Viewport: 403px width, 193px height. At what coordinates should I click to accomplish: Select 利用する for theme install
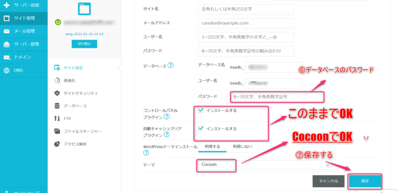pyautogui.click(x=212, y=147)
